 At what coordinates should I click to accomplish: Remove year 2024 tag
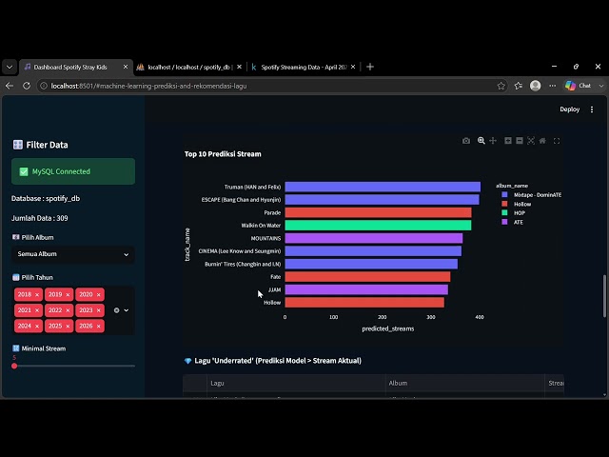(37, 326)
